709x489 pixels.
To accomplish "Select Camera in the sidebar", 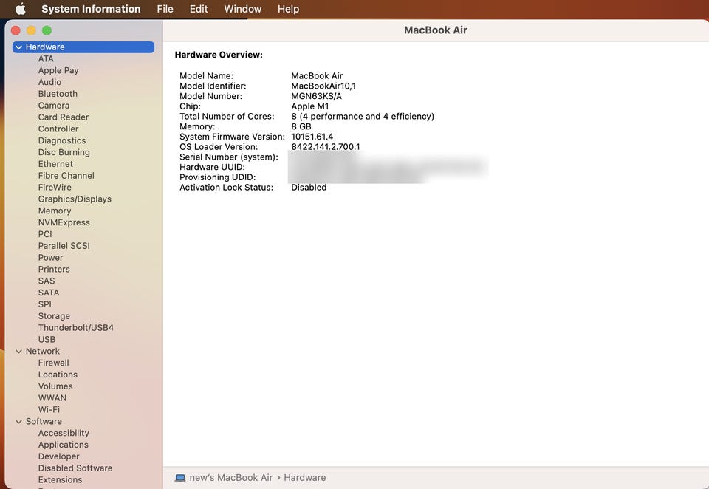I will point(54,106).
